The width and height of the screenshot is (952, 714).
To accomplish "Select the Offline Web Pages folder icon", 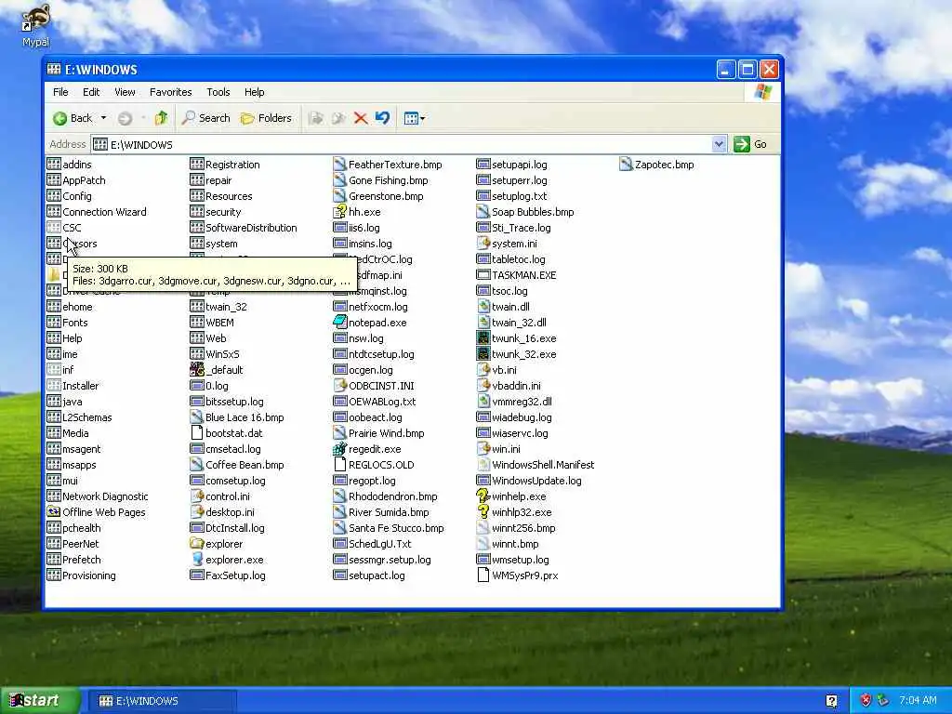I will pyautogui.click(x=53, y=512).
